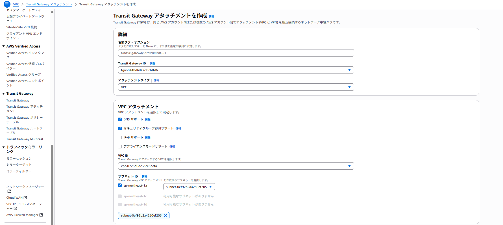Open Transit Gateway アタッチメント in sidebar
This screenshot has width=503, height=225.
coord(25,109)
